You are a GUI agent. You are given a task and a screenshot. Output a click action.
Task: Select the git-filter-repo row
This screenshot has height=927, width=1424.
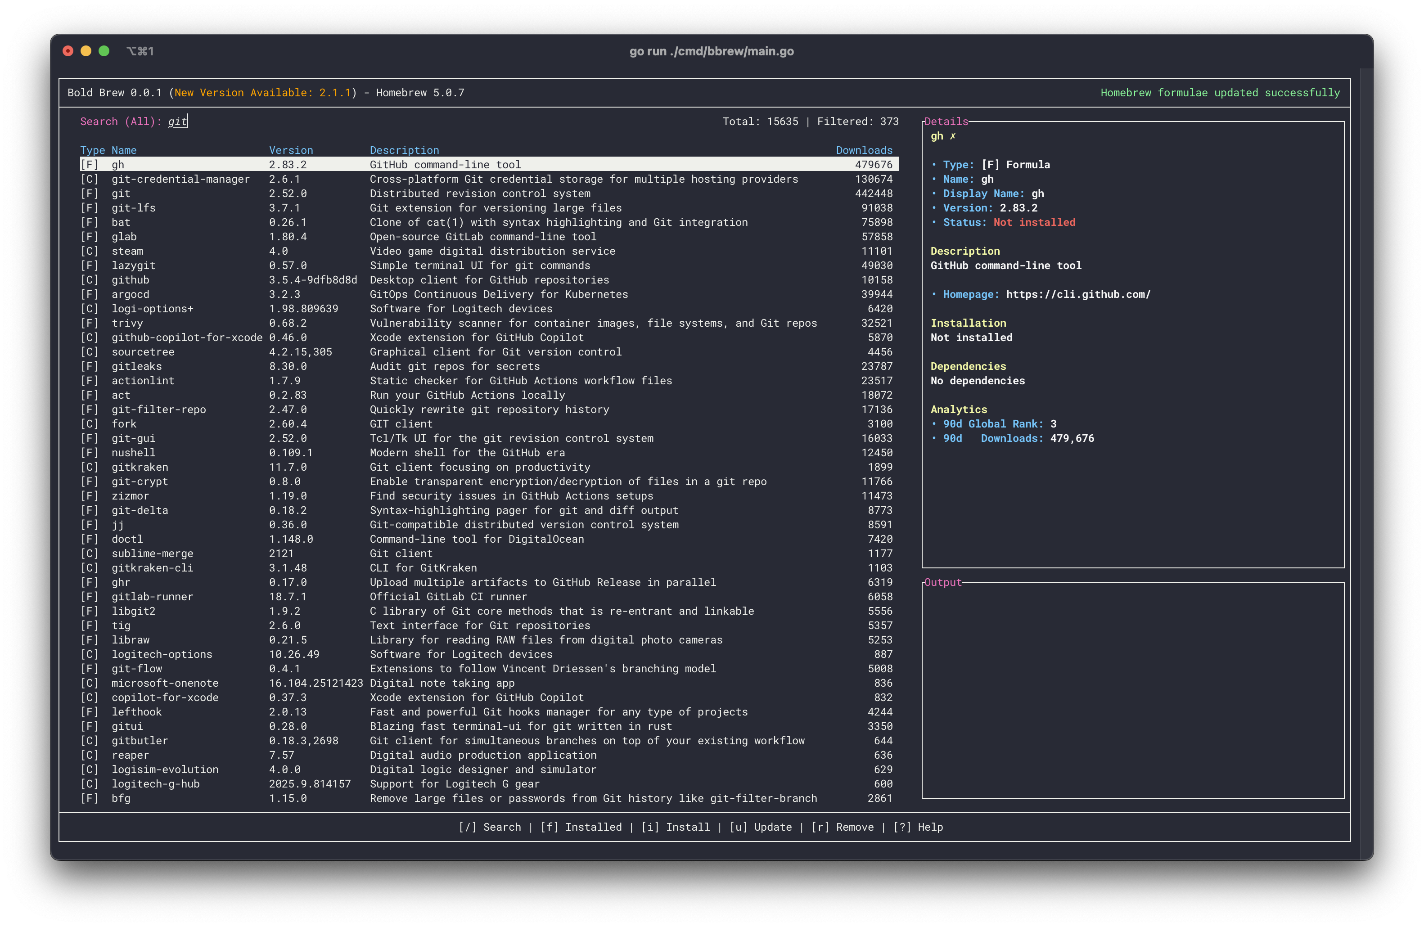tap(489, 409)
